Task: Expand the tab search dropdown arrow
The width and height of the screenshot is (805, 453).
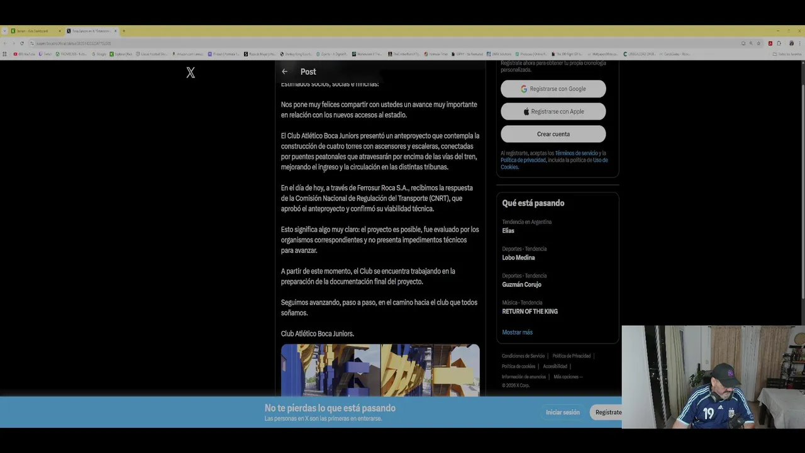Action: click(4, 31)
